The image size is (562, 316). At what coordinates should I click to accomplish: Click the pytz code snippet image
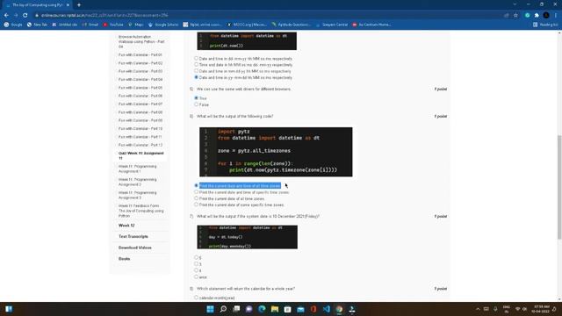[276, 152]
